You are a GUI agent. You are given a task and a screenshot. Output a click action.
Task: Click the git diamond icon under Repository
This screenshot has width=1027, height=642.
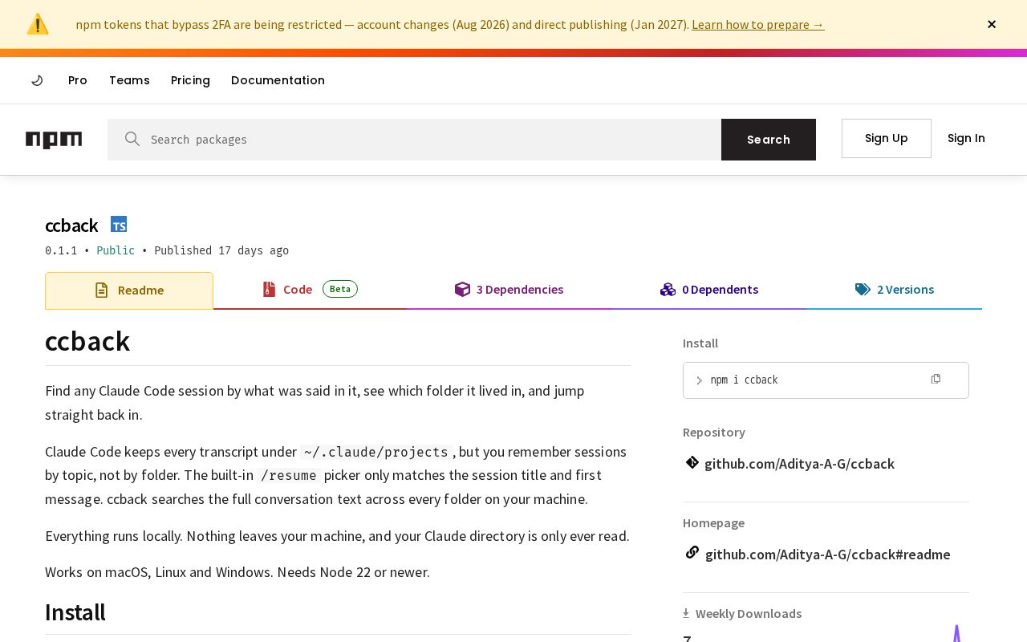coord(692,462)
